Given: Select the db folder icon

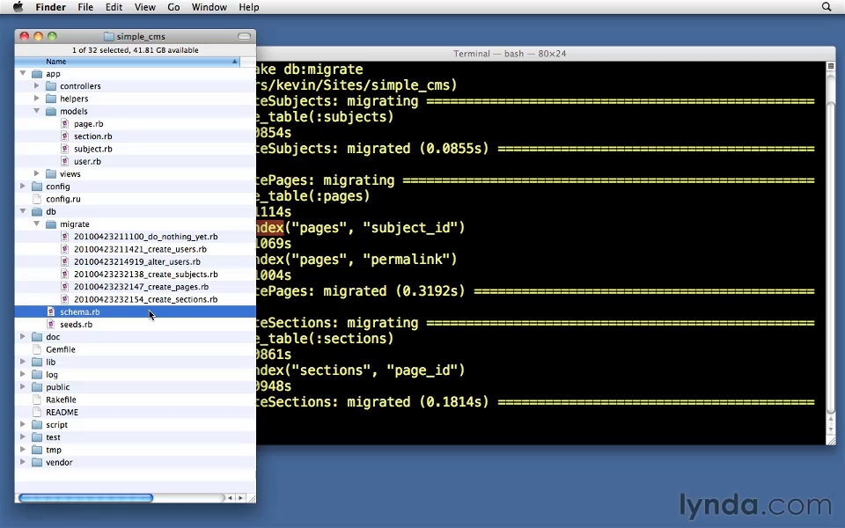Looking at the screenshot, I should click(37, 212).
